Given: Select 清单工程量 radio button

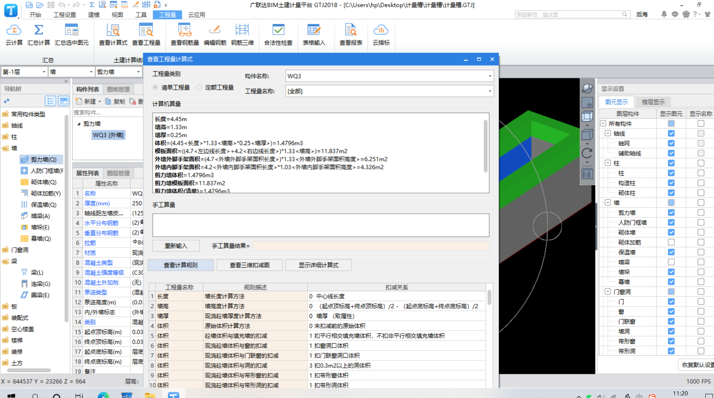Looking at the screenshot, I should [x=155, y=87].
